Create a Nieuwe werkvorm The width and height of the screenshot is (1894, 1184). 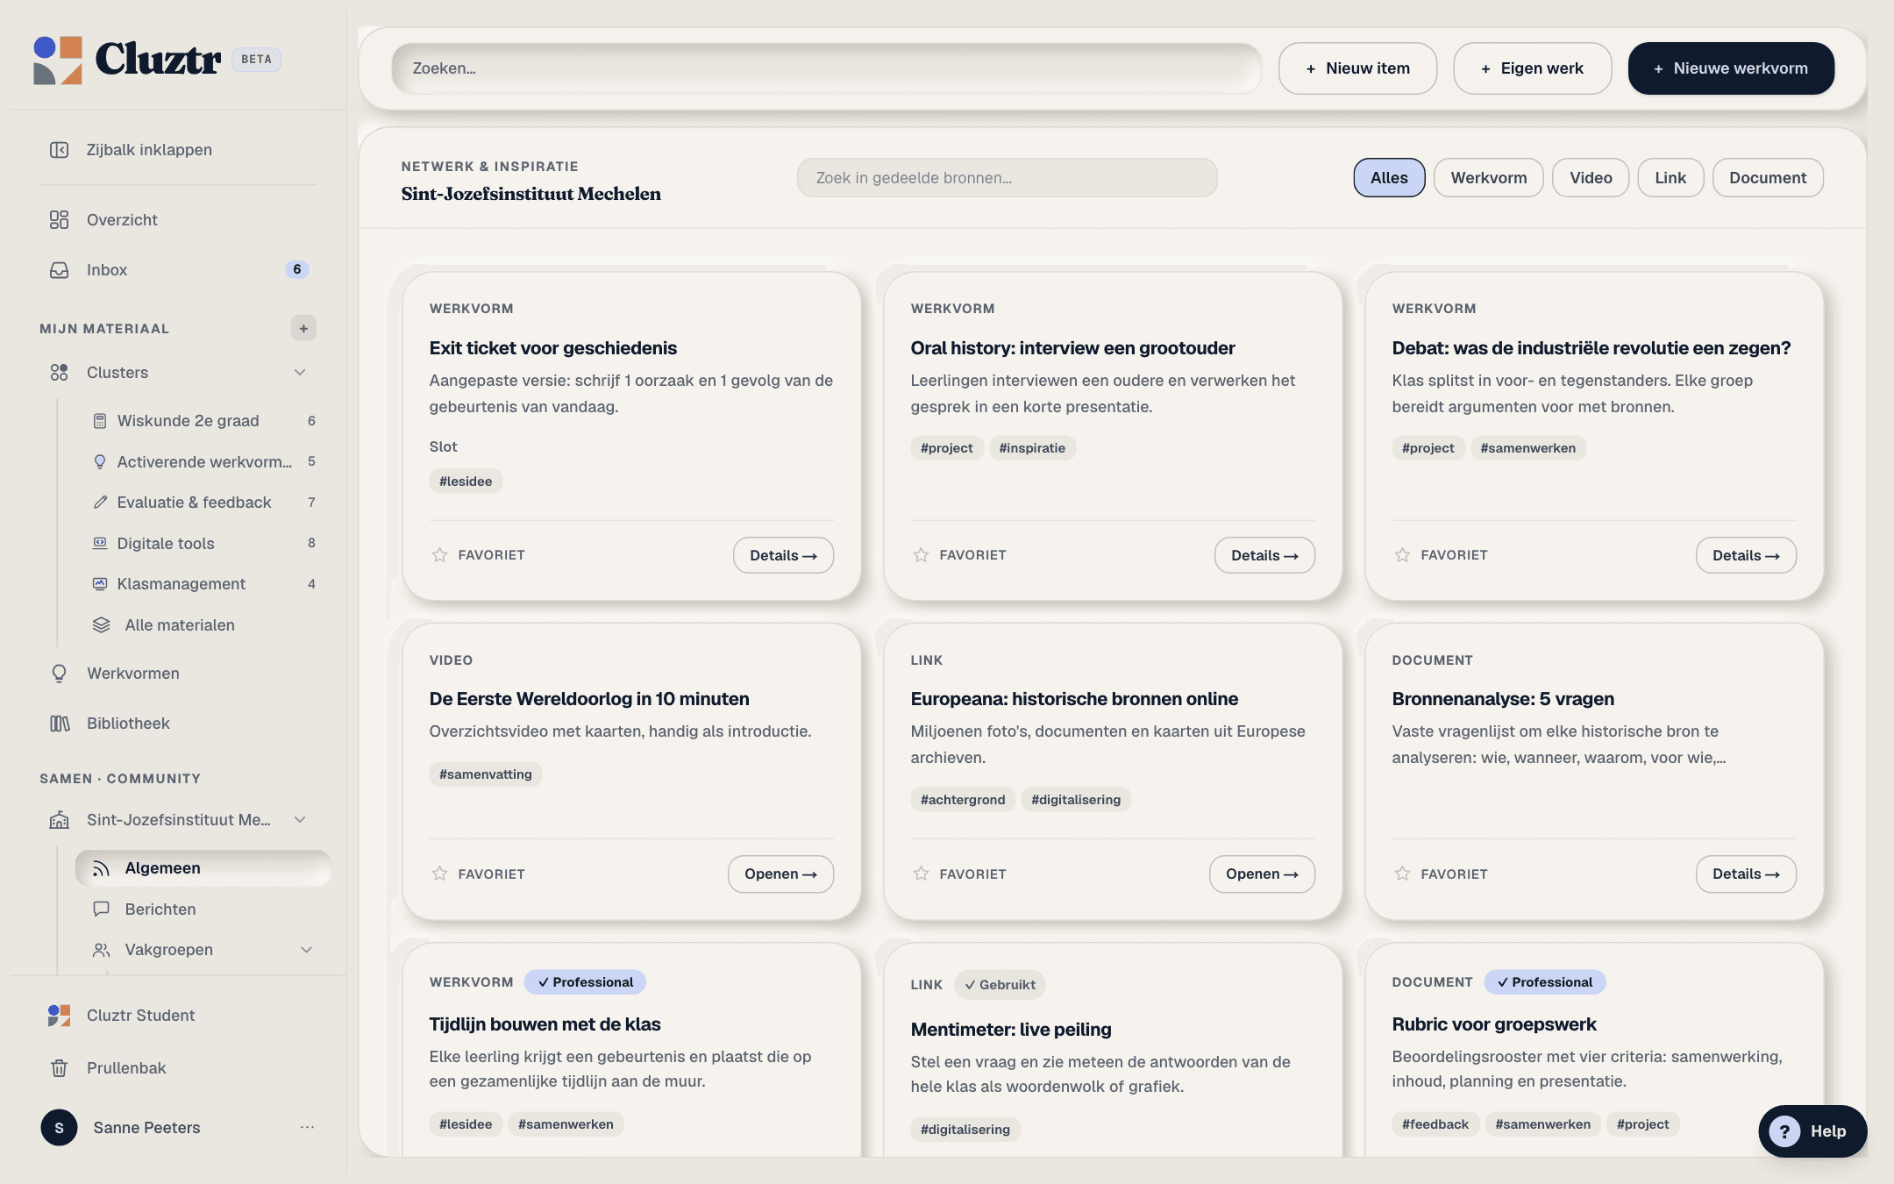point(1731,68)
